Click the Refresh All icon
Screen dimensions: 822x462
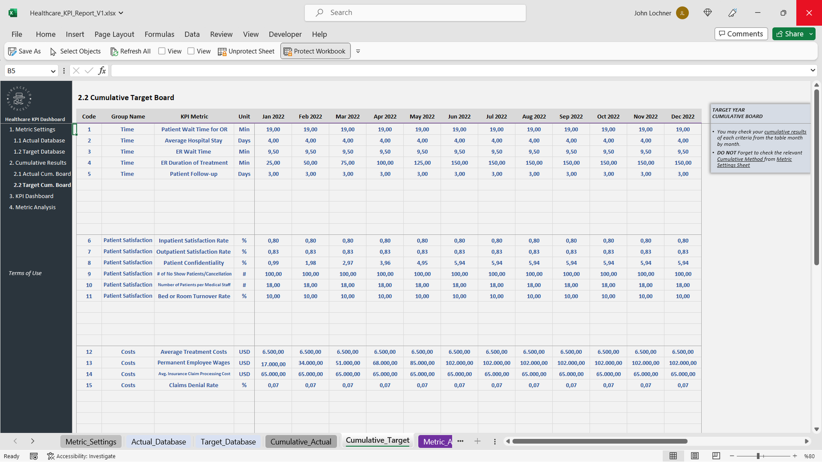[x=114, y=51]
